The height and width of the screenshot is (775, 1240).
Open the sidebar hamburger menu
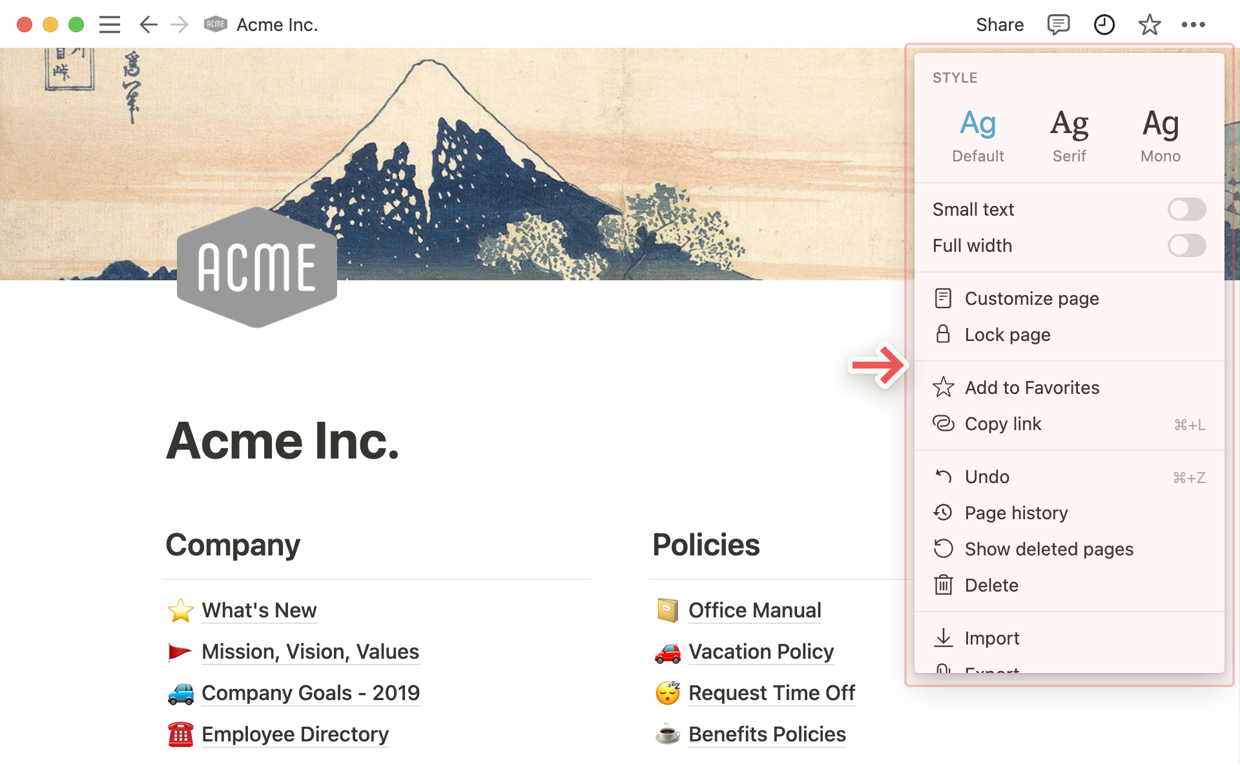110,25
